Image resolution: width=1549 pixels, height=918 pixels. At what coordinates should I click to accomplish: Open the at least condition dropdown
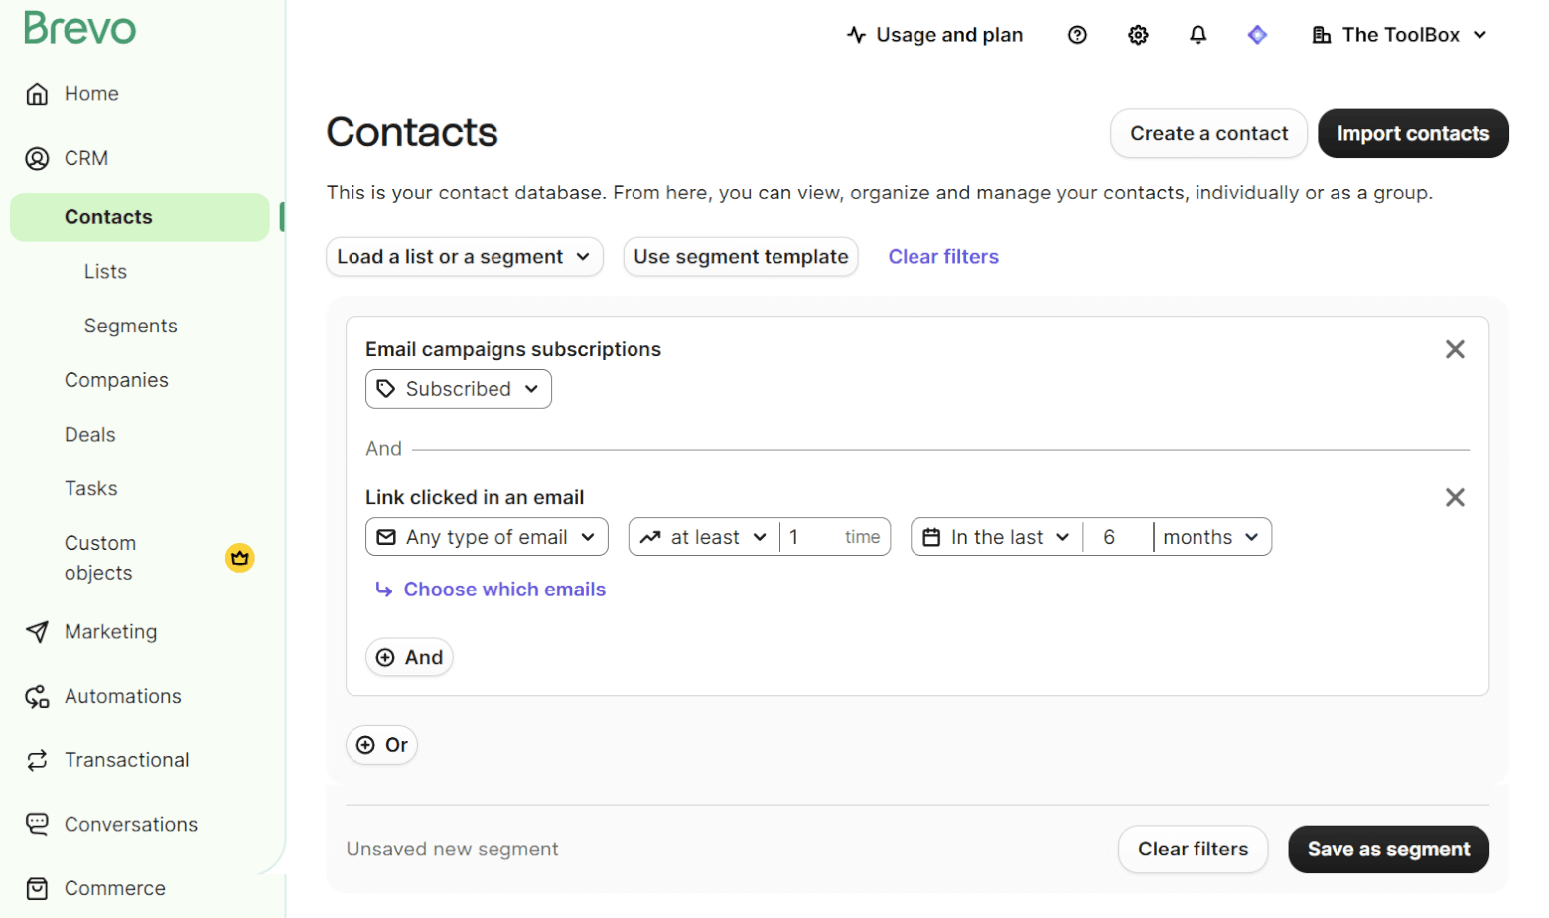click(704, 537)
